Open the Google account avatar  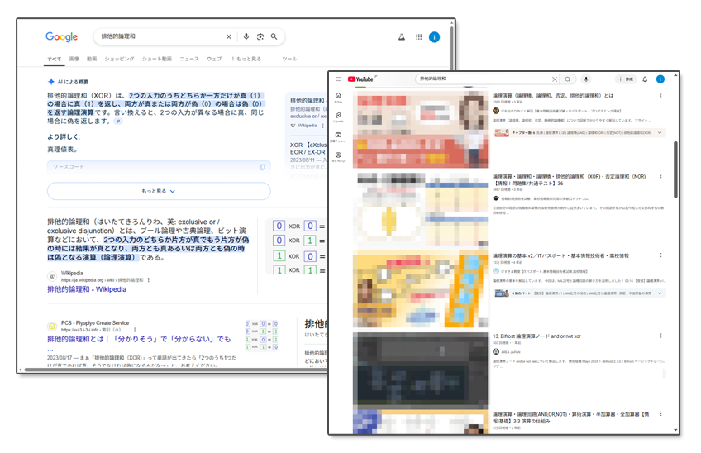point(434,37)
